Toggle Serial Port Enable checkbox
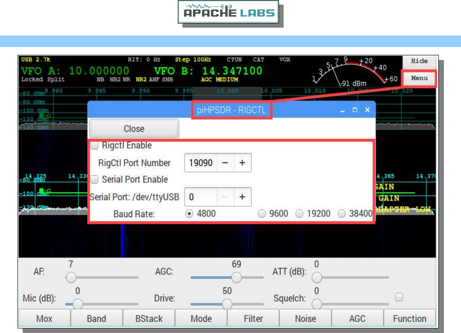The height and width of the screenshot is (333, 461). pos(94,179)
